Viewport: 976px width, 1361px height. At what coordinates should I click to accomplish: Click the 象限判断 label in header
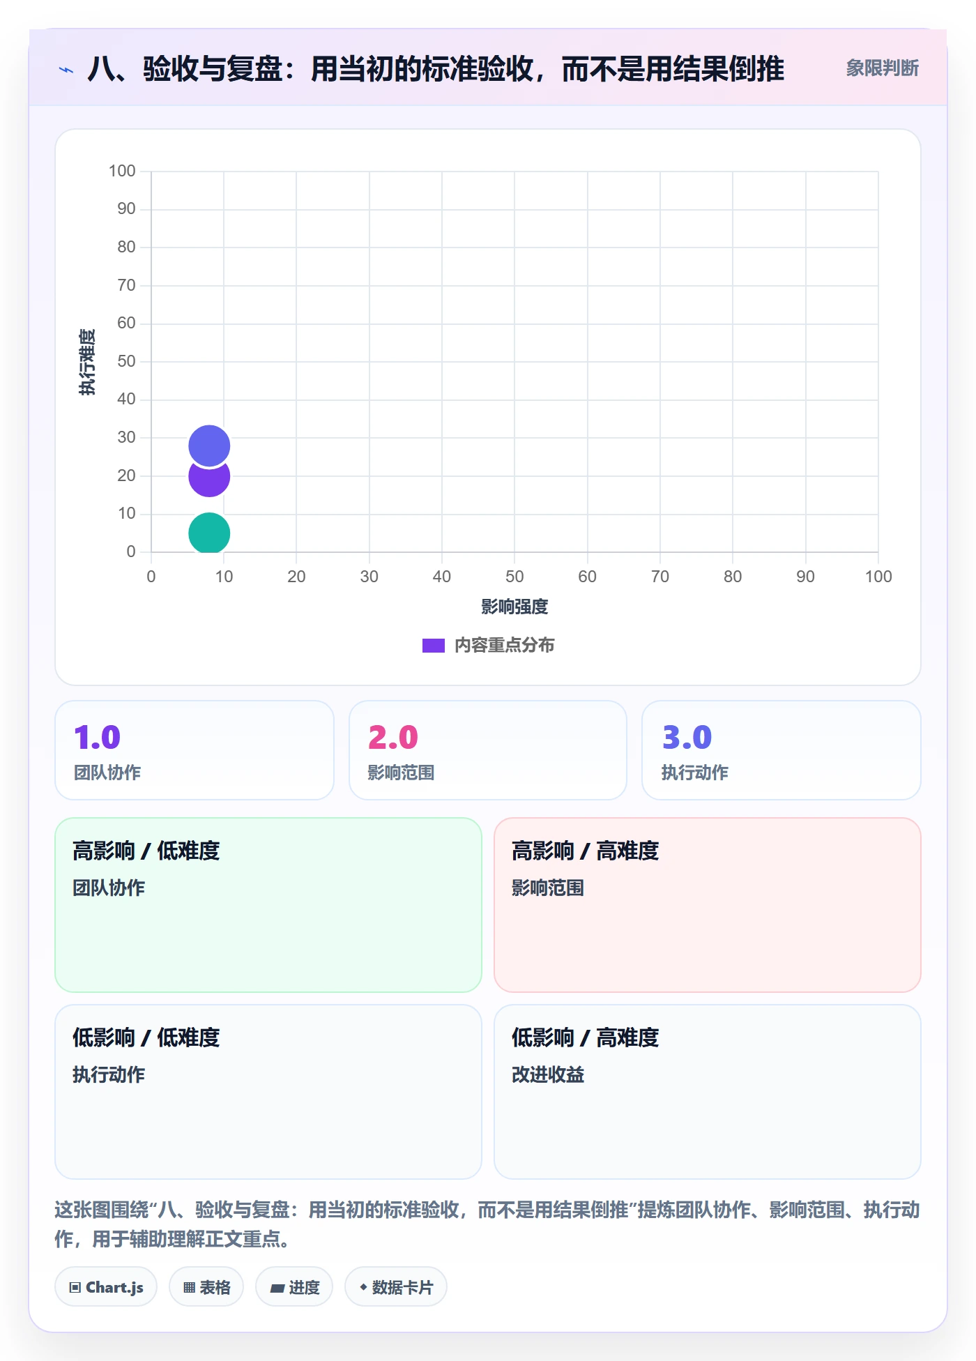[882, 68]
